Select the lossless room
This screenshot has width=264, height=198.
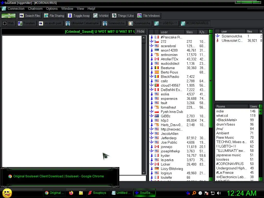point(237,159)
